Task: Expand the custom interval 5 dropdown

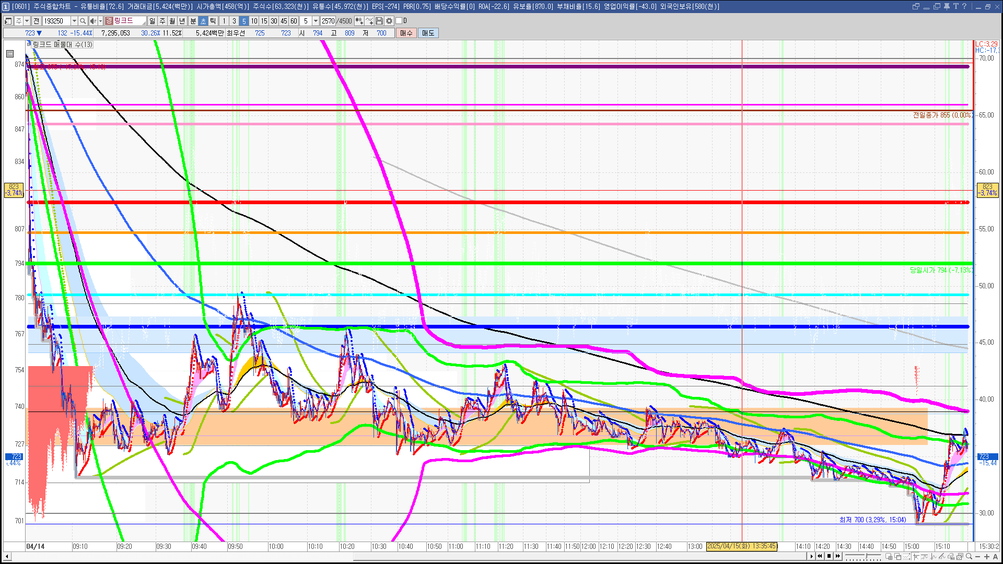Action: click(x=316, y=21)
